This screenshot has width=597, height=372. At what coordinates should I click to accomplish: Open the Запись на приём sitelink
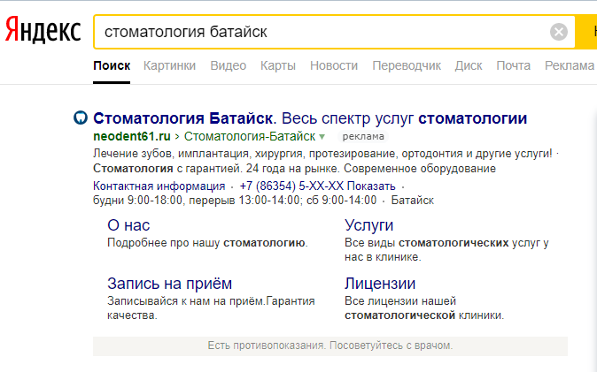point(169,284)
